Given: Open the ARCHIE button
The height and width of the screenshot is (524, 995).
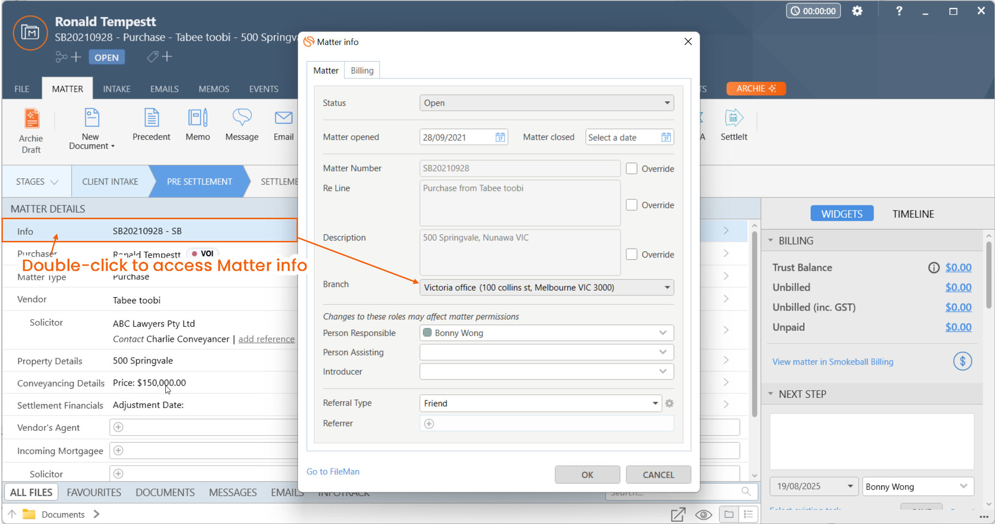Looking at the screenshot, I should coord(756,89).
